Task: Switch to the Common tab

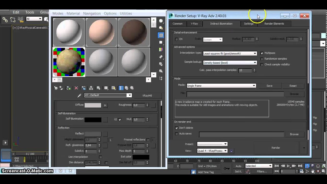Action: (178, 24)
